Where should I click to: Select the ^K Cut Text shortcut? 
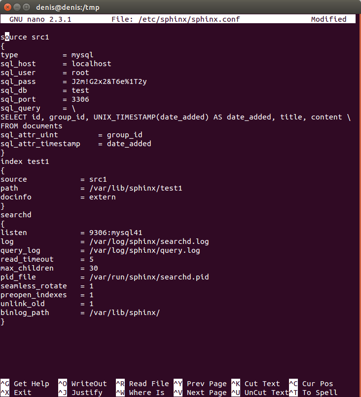[256, 384]
